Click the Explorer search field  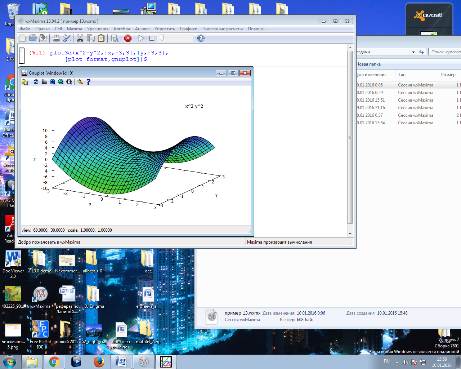445,52
